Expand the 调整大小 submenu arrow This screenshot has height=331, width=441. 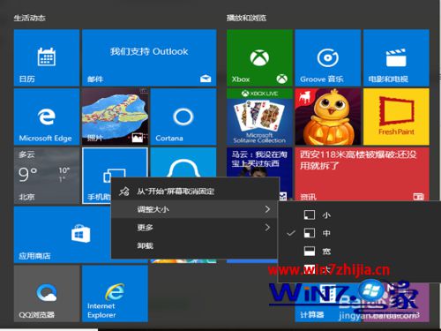[267, 209]
